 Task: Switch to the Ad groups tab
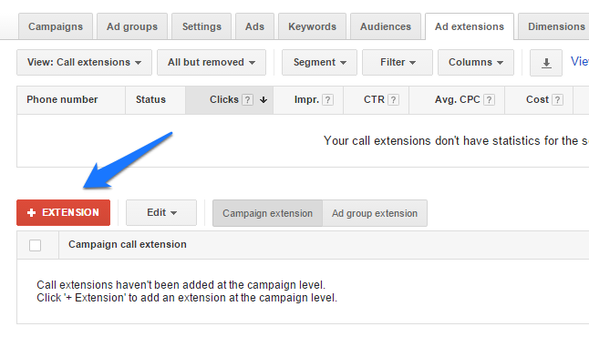point(132,26)
